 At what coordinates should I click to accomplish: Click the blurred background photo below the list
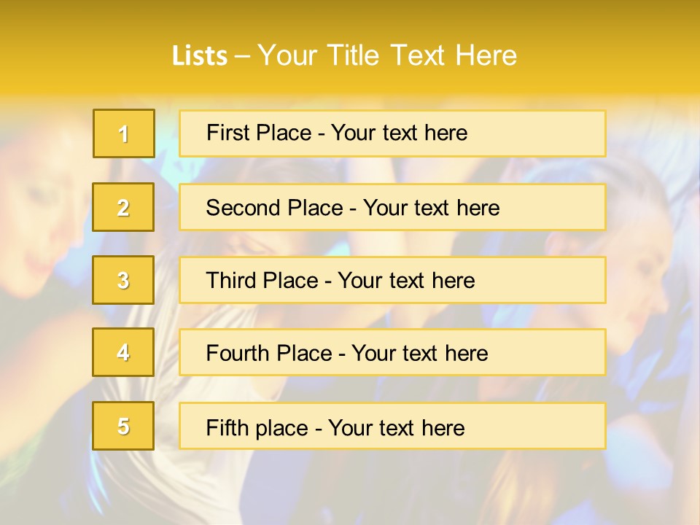(x=350, y=489)
